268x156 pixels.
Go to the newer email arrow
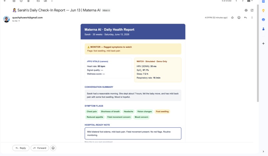[236, 1]
